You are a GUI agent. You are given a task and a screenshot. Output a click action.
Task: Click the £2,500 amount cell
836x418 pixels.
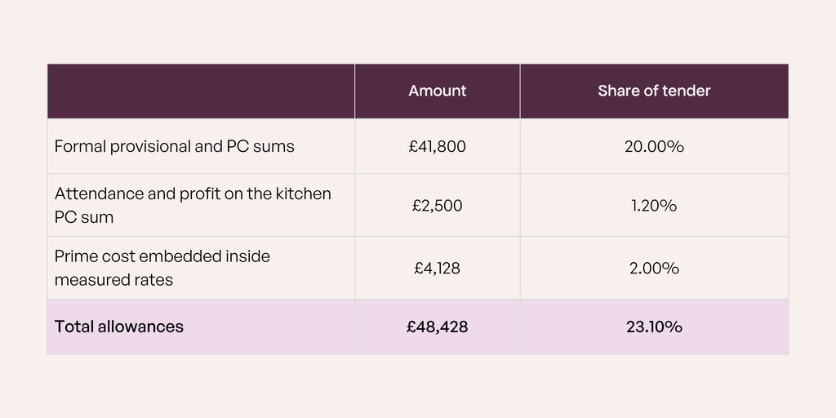[438, 205]
